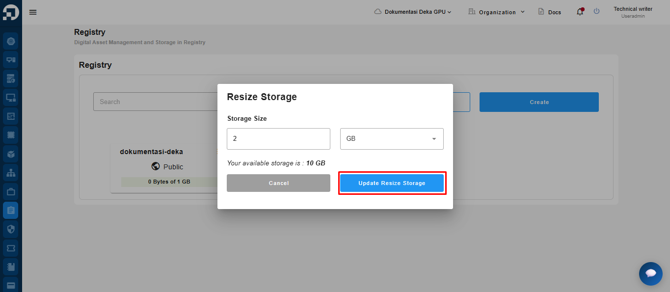Screen dimensions: 670x292
Task: Click the Storage Size input field
Action: [278, 139]
